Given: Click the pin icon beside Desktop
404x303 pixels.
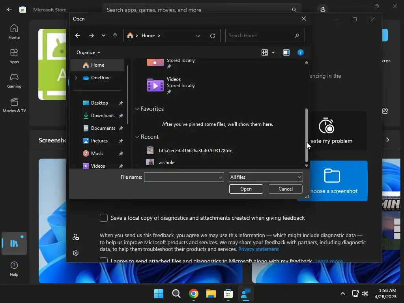Looking at the screenshot, I should coord(121,103).
